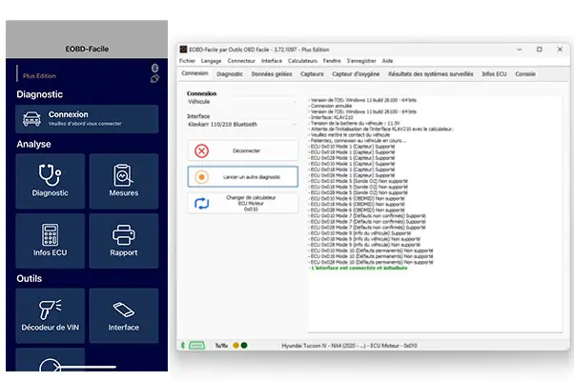Open the Rapport printer tile
This screenshot has height=381, width=574.
pos(124,241)
